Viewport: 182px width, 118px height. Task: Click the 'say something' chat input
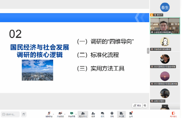(x=10, y=114)
